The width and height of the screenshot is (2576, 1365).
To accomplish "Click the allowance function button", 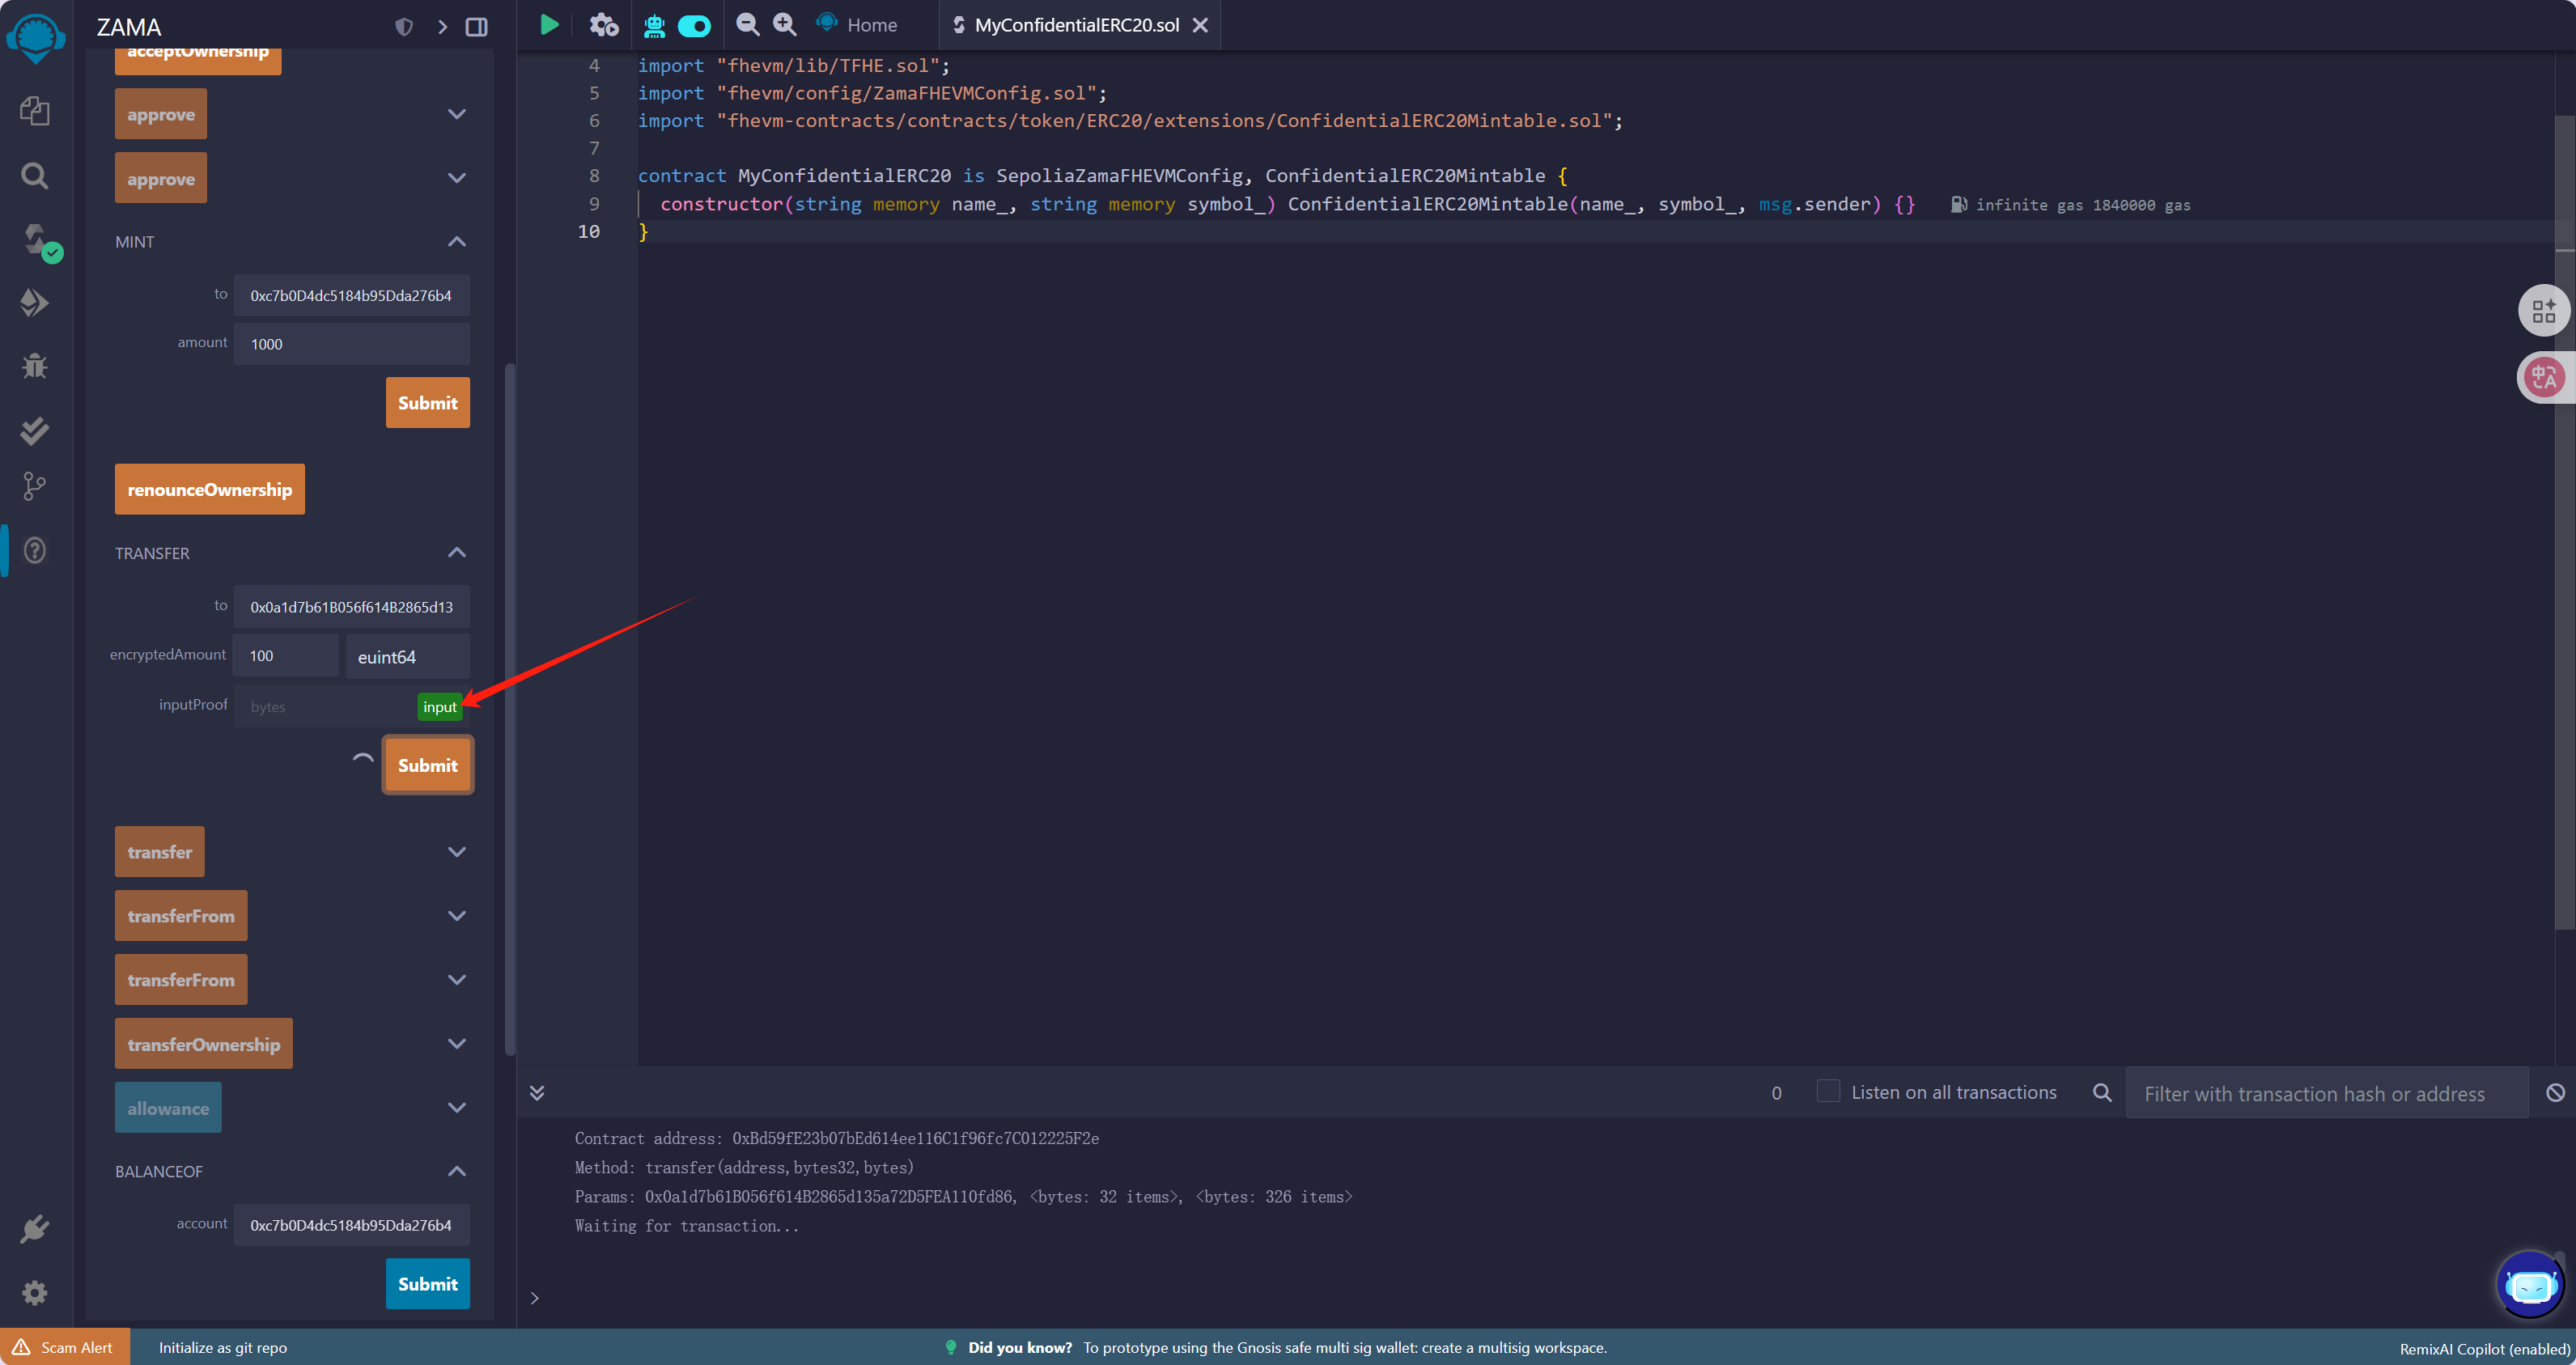I will (x=168, y=1108).
